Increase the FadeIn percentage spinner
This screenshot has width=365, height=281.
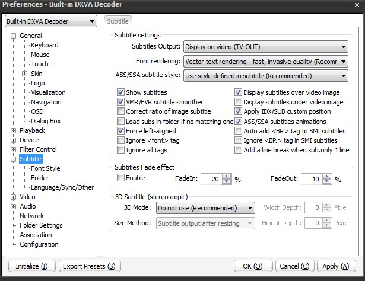pos(226,176)
